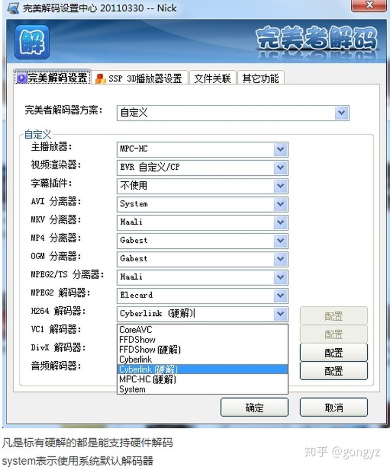Switch to the 文件关联 tab
The width and height of the screenshot is (390, 470).
(x=212, y=78)
